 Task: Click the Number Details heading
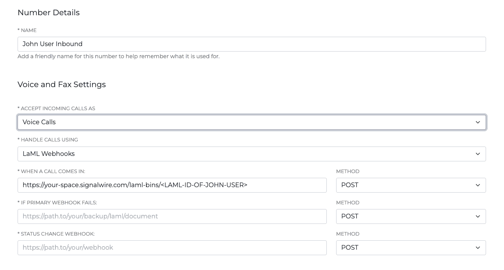[x=48, y=13]
